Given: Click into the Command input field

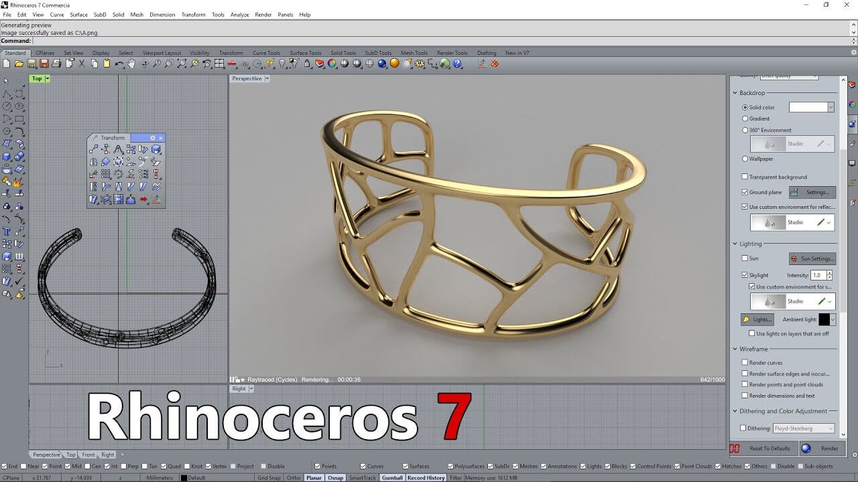Looking at the screenshot, I should 442,41.
